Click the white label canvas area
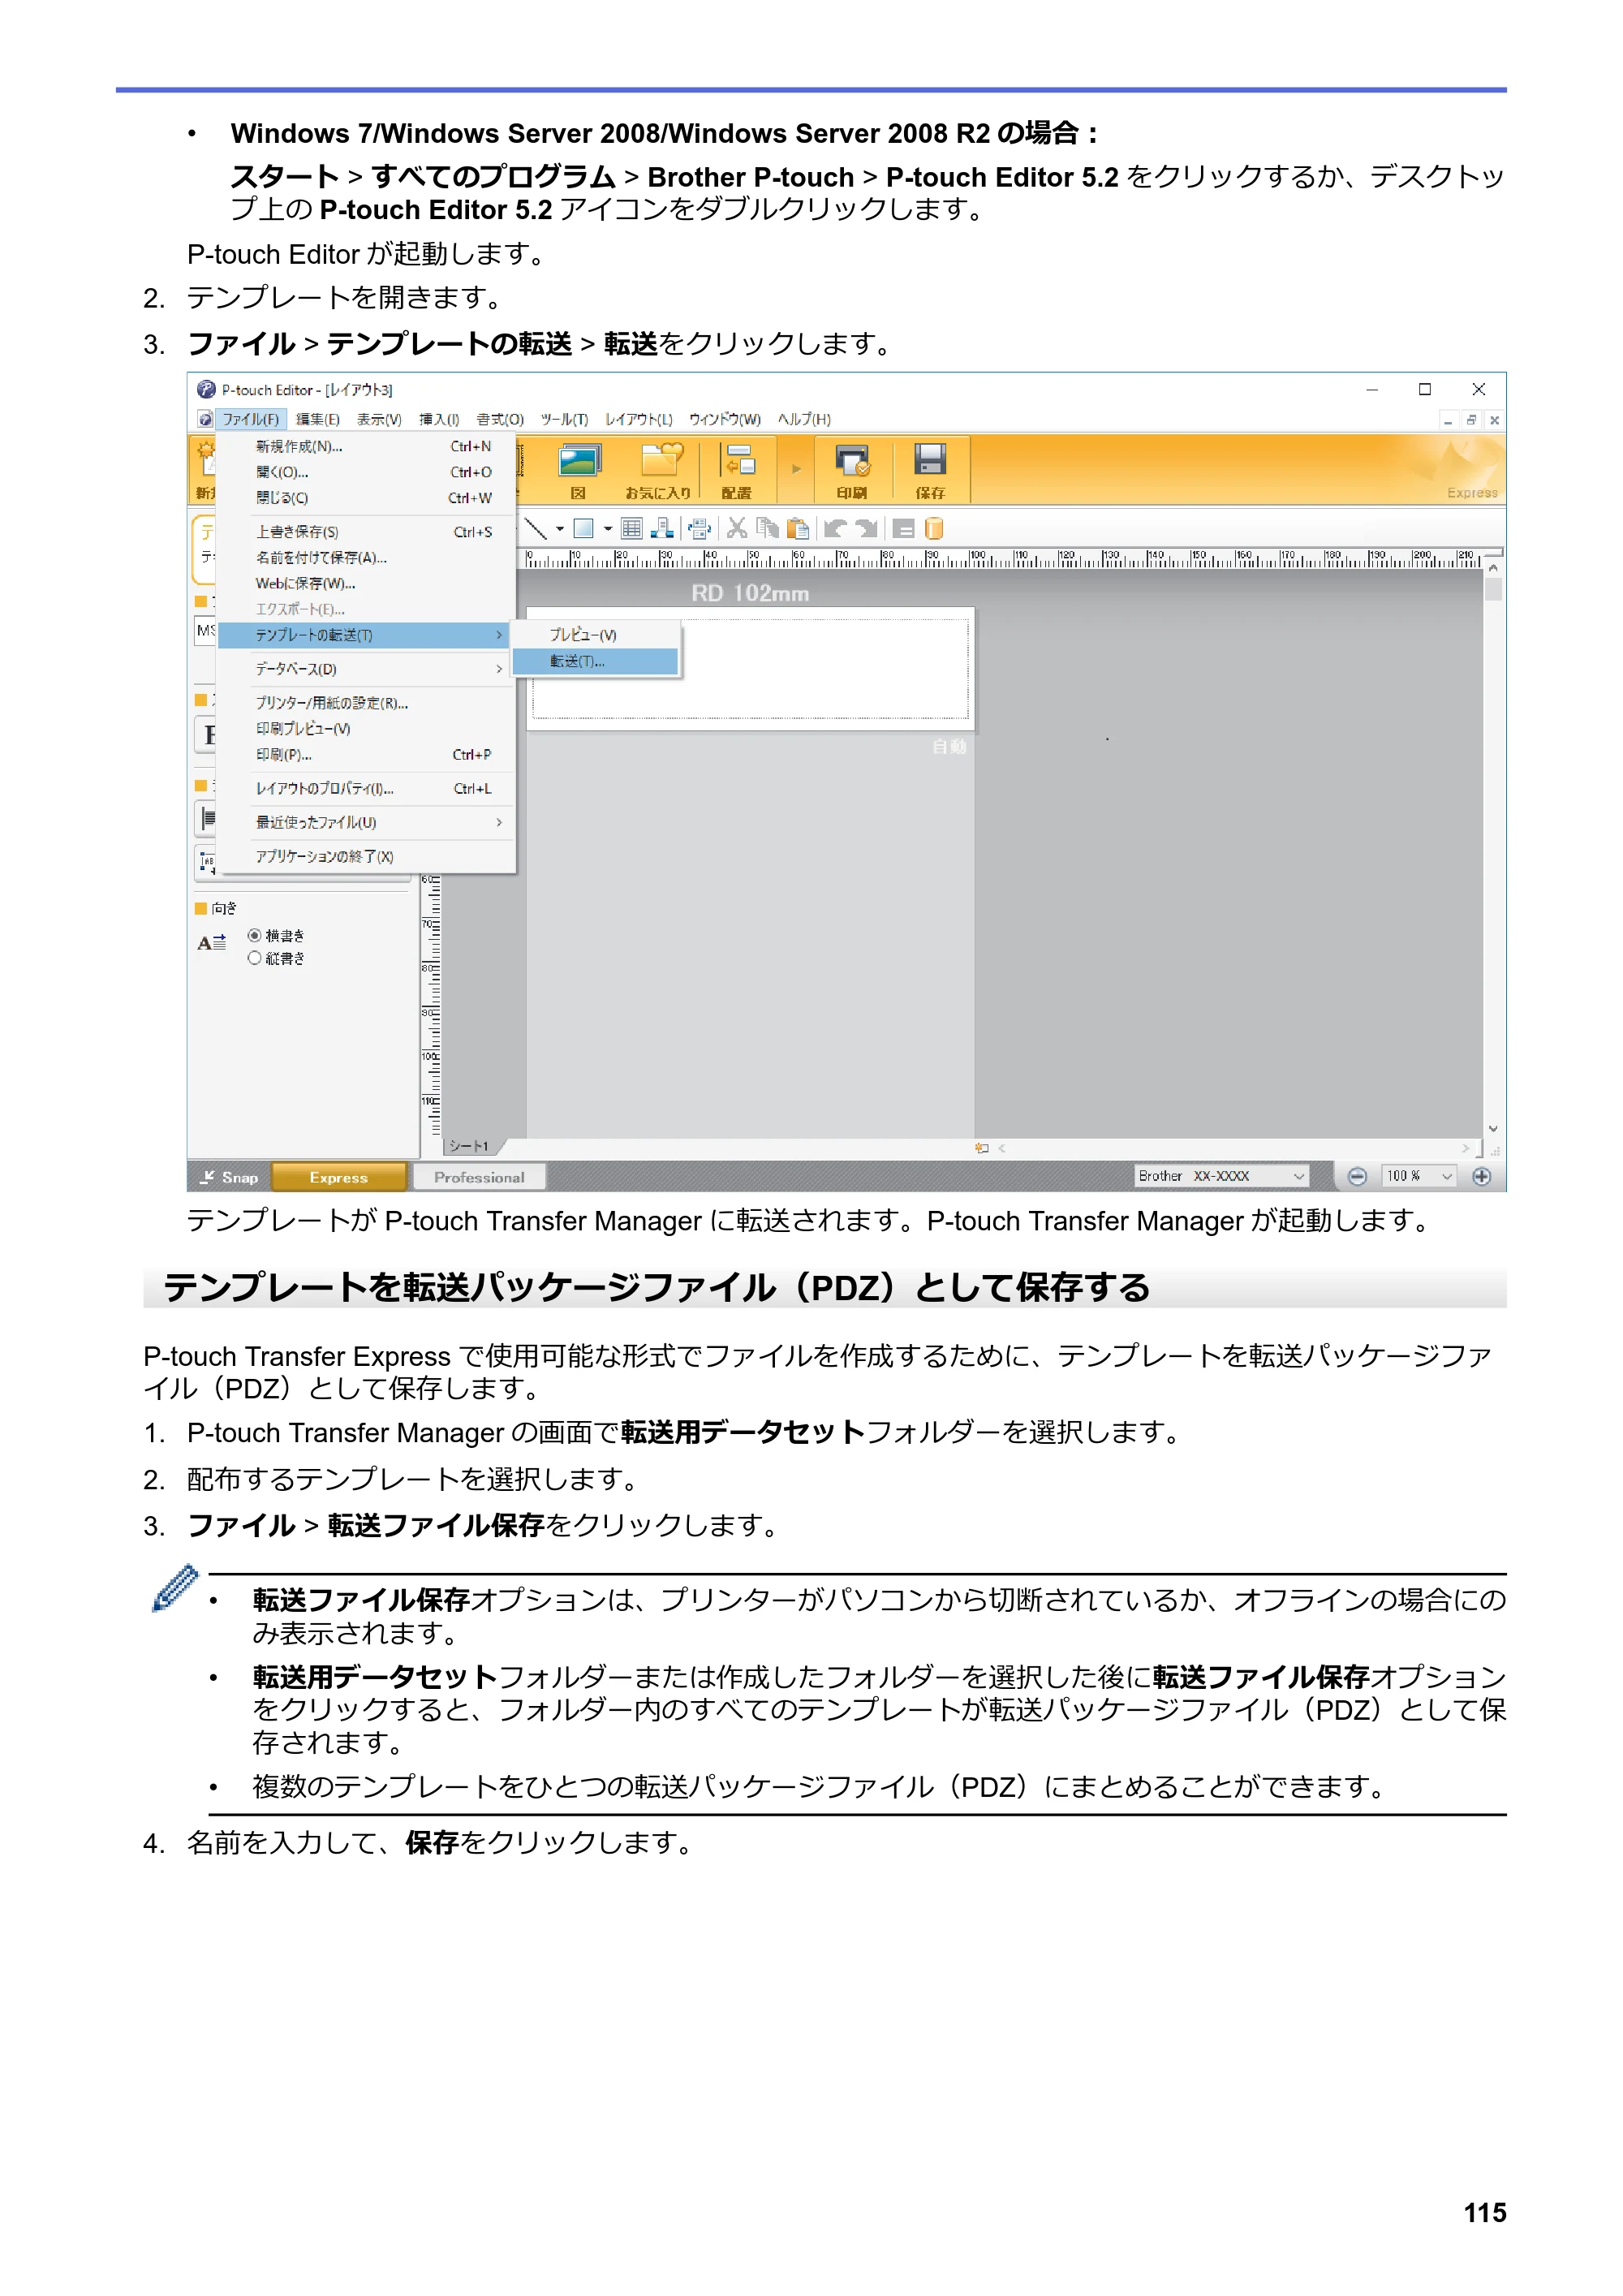This screenshot has height=2296, width=1623. 750,668
